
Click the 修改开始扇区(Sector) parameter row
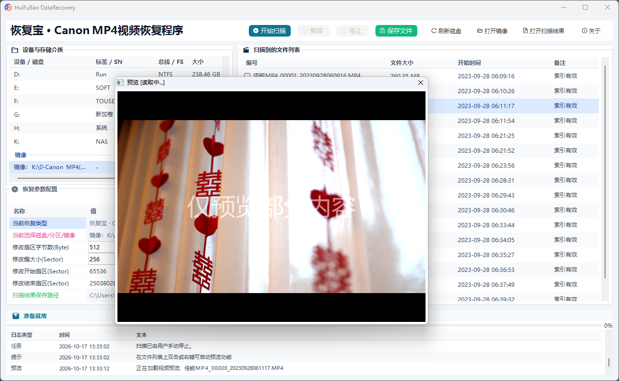point(63,271)
